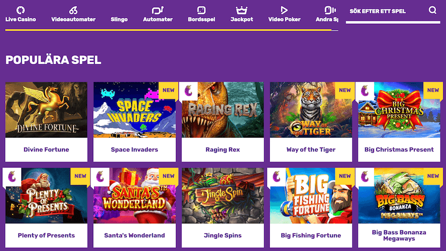Click NEW badge on Santa's Wonderland
The image size is (446, 251).
tap(168, 176)
